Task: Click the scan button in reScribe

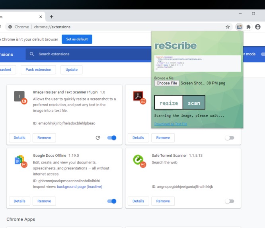Action: point(194,102)
